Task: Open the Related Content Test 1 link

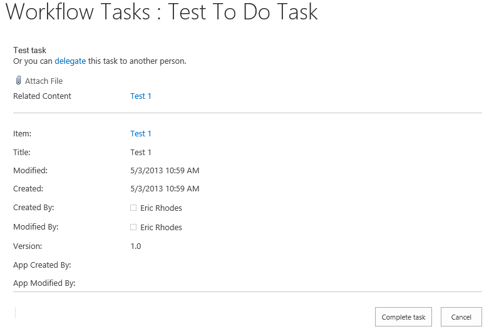Action: [x=140, y=96]
